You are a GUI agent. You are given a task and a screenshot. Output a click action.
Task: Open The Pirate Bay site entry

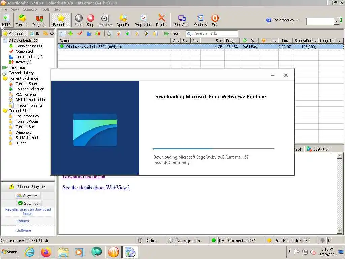click(27, 116)
